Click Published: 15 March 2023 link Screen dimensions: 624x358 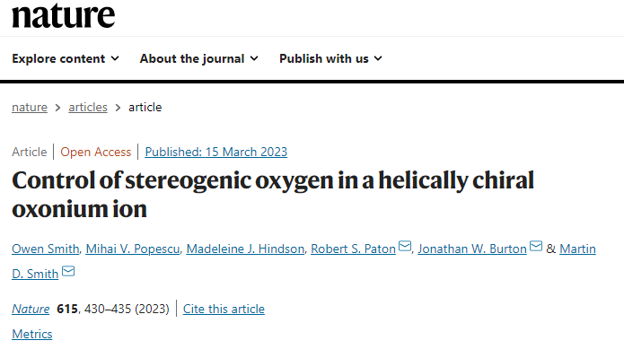[216, 152]
